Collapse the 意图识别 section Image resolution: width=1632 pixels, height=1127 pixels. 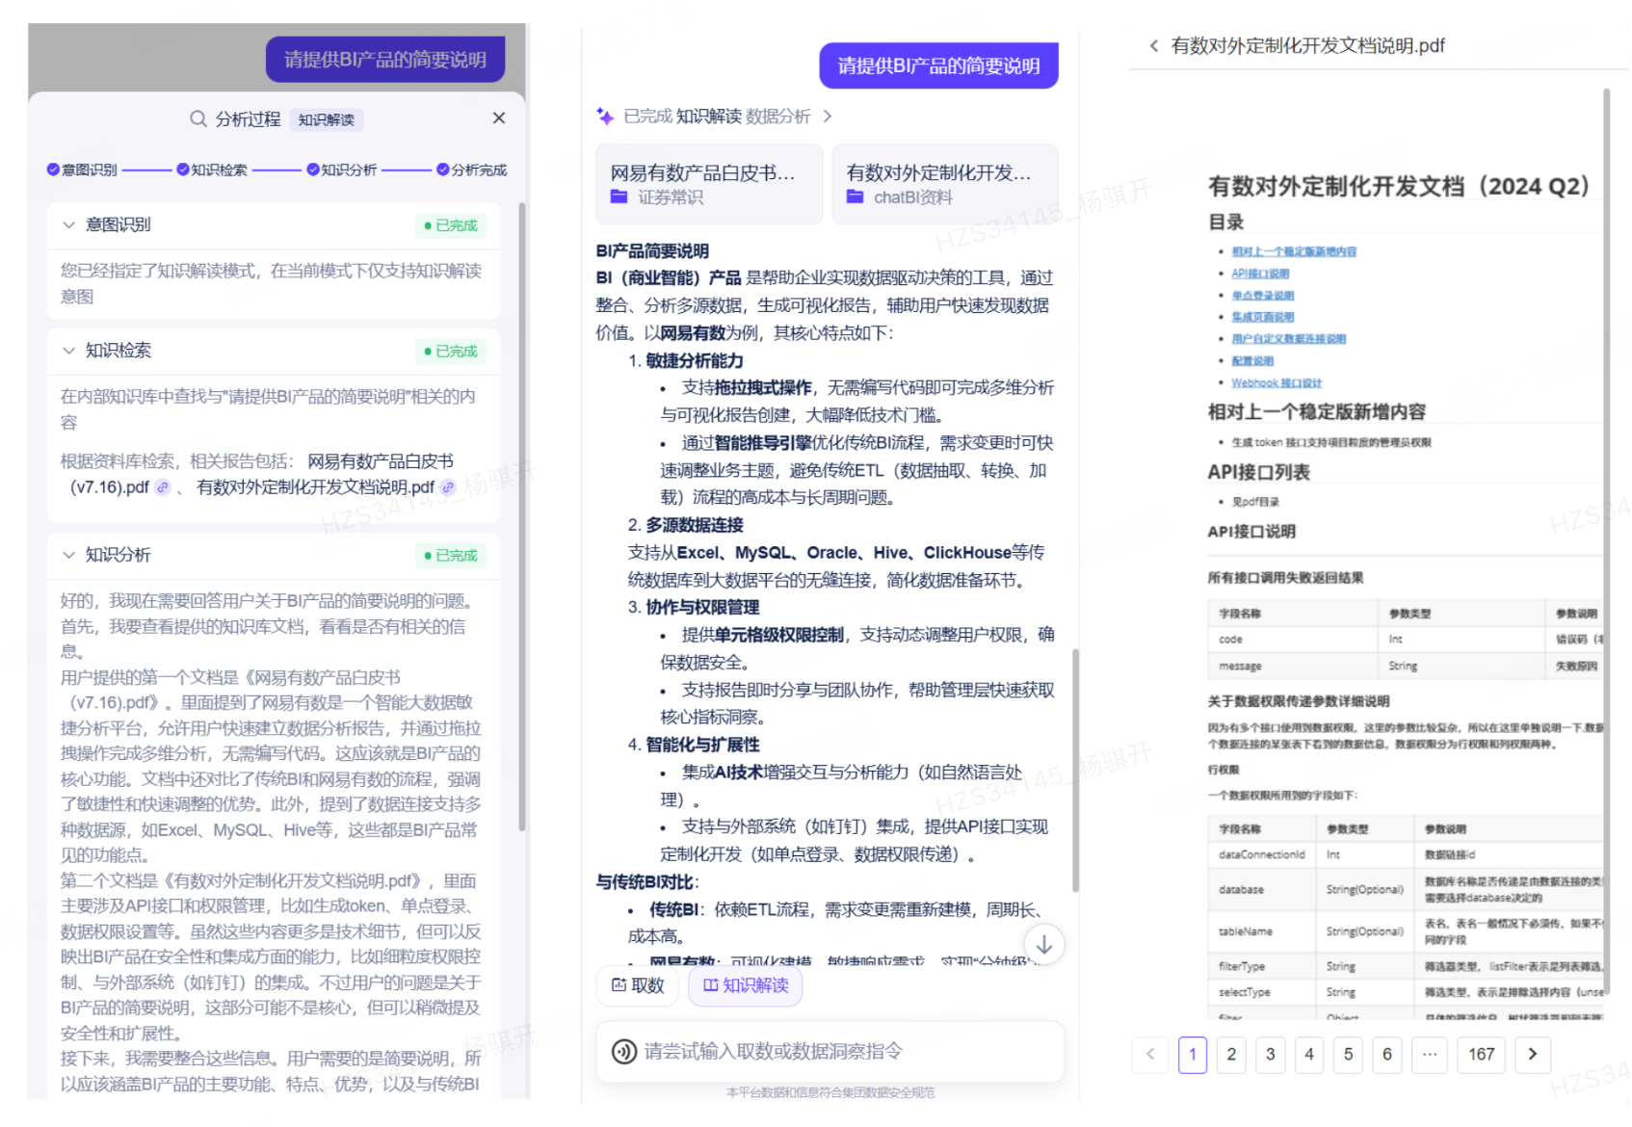coord(68,225)
